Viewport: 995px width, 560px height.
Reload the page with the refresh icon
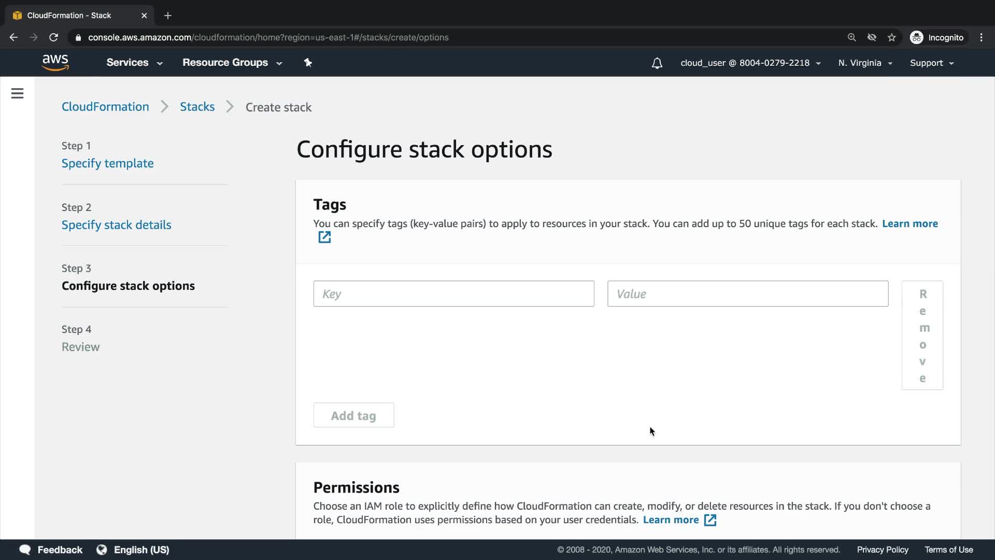[53, 37]
